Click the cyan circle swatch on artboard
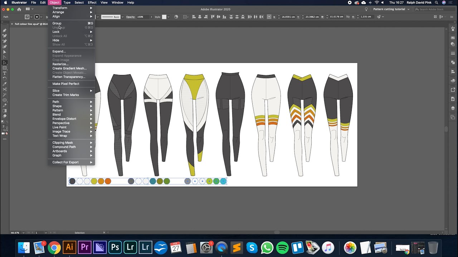 point(223,181)
